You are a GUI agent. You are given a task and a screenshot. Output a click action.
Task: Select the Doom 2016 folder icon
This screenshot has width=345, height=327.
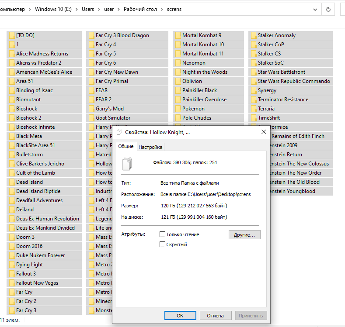click(x=12, y=246)
